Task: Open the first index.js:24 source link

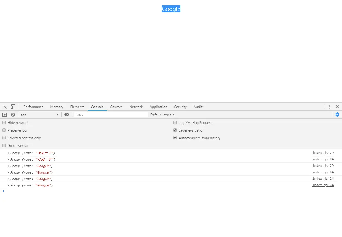Action: click(x=323, y=159)
